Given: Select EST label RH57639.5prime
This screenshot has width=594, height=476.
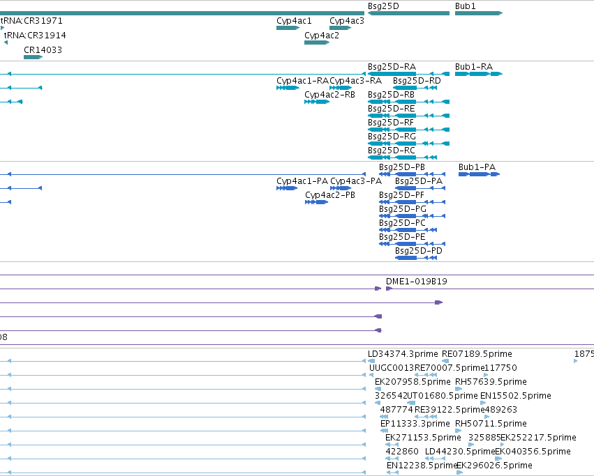Looking at the screenshot, I should pyautogui.click(x=491, y=382).
